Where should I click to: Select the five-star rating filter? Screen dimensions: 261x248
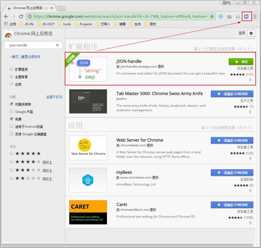tap(11, 154)
